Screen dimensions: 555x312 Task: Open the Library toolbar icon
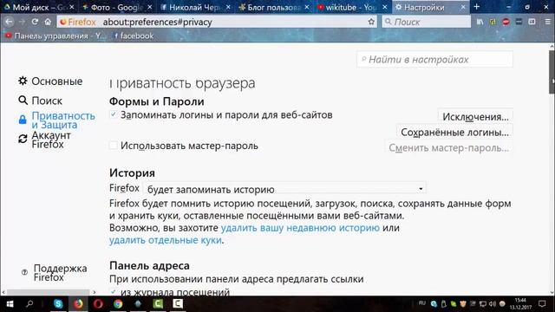click(480, 22)
